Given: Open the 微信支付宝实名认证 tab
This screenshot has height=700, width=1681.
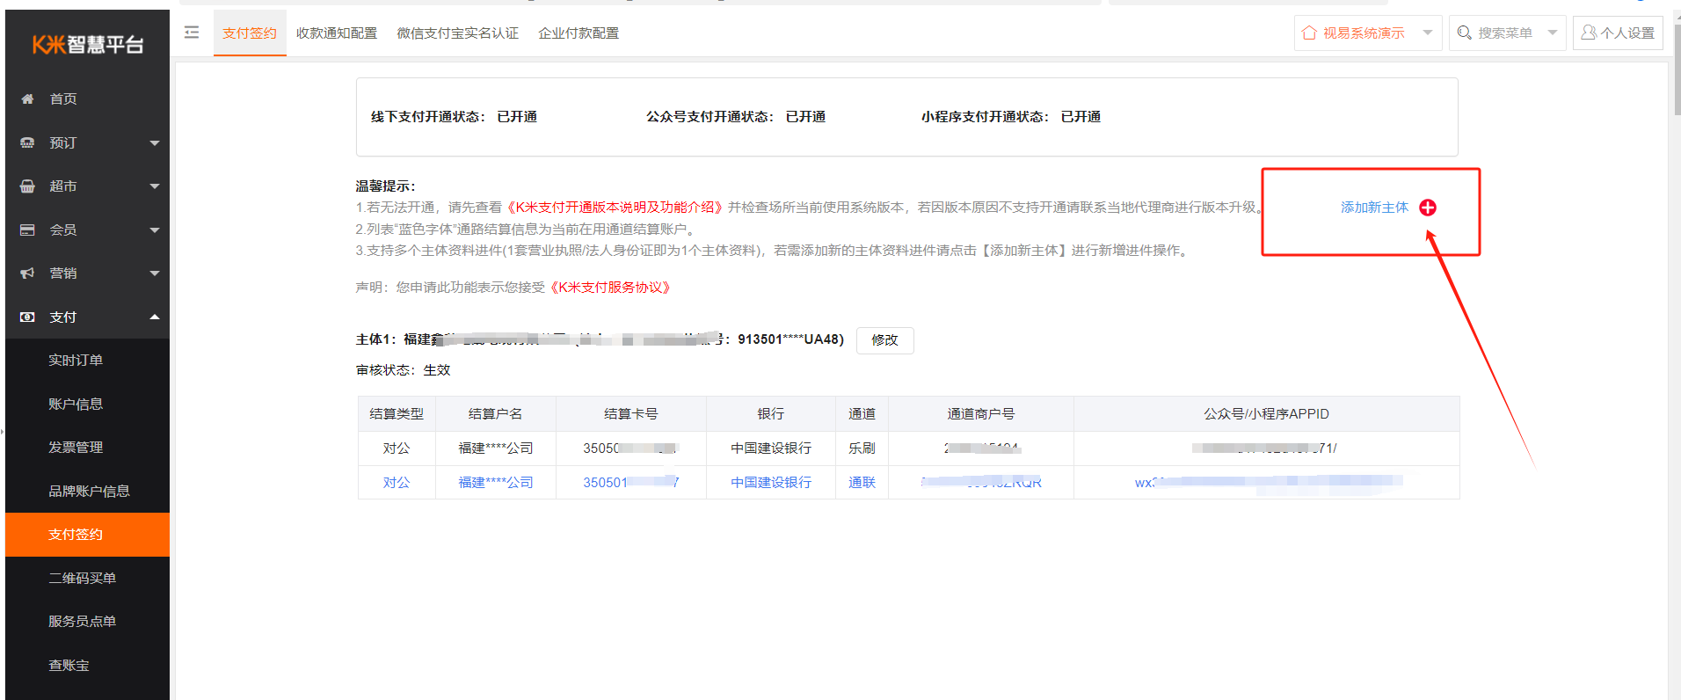Looking at the screenshot, I should (458, 33).
